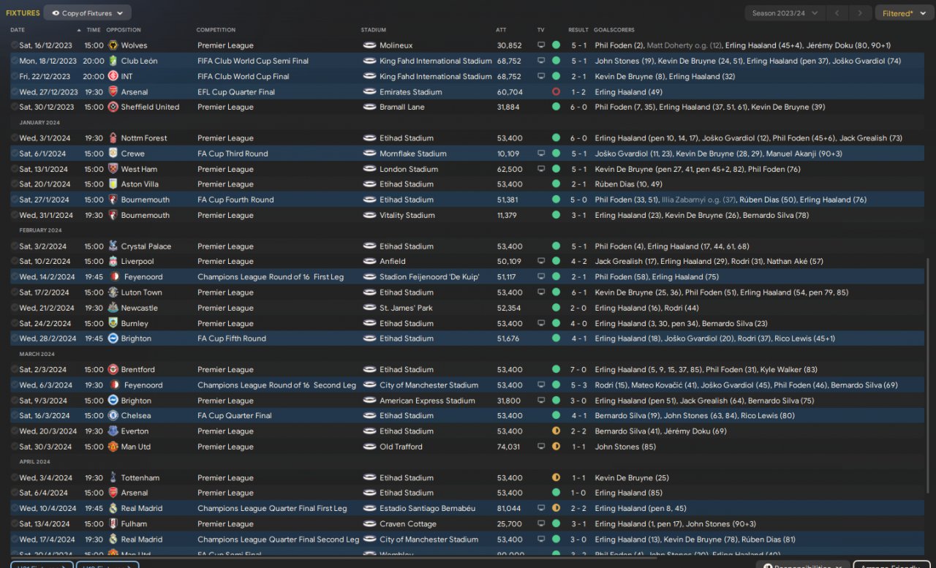The width and height of the screenshot is (936, 568).
Task: Open the Copy of Fixtures view dropdown
Action: point(88,13)
